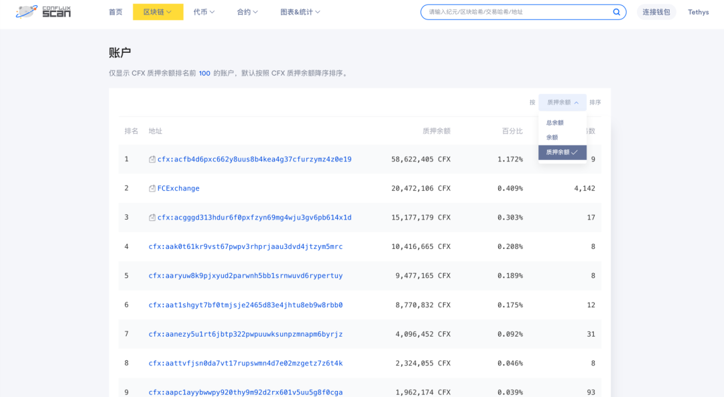
Task: Click the 连接钱包 button
Action: pyautogui.click(x=656, y=12)
